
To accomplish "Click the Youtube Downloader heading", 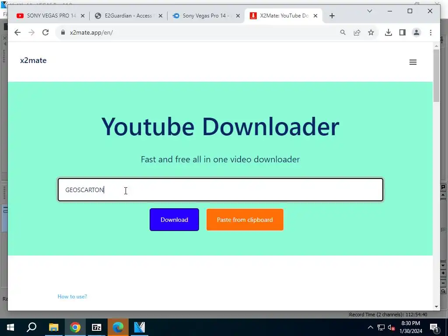I will tap(220, 126).
